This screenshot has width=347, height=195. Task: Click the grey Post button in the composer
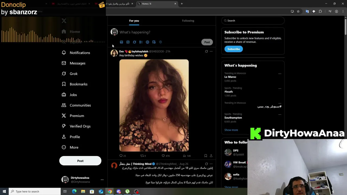point(207,42)
